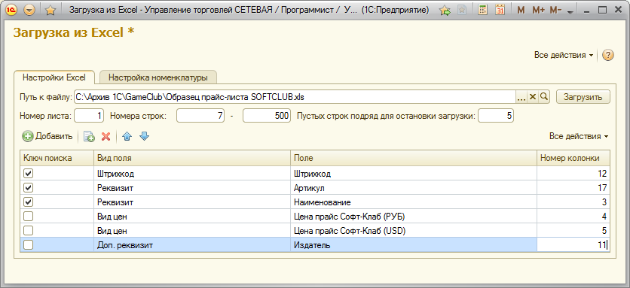Viewport: 630px width, 288px height.
Task: Click the favorites star icon in title bar
Action: pos(50,11)
